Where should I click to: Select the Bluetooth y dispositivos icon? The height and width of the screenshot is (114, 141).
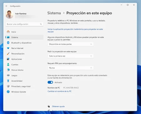[x=8, y=43]
